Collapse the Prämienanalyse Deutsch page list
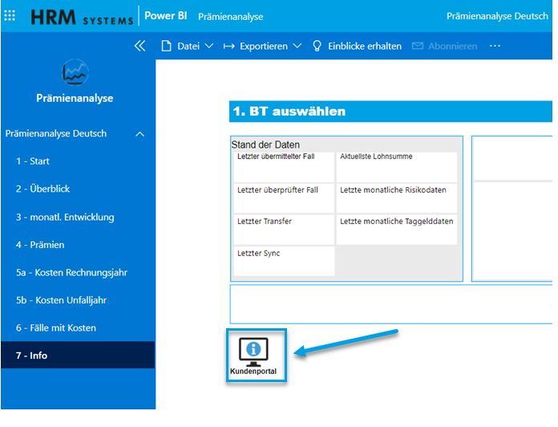 coord(140,134)
